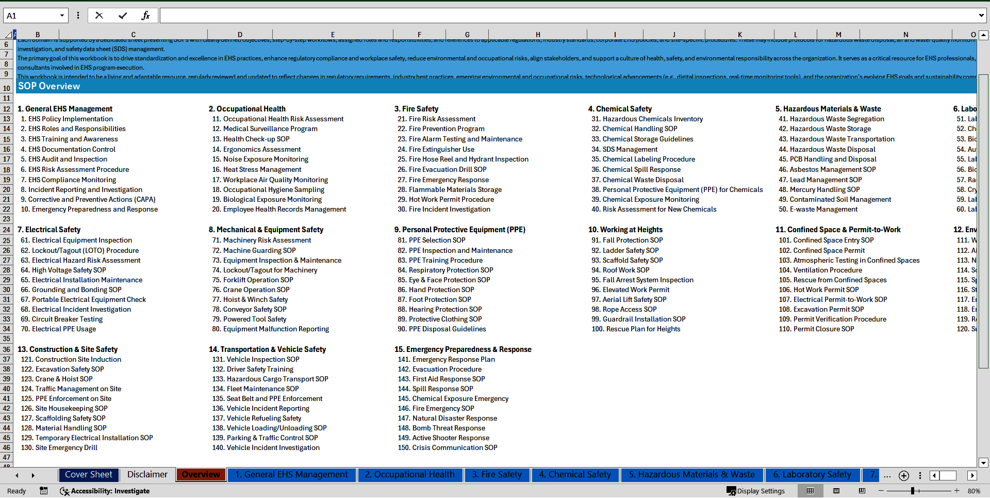Confirm entry with the checkmark icon
Image resolution: width=990 pixels, height=498 pixels.
pos(123,15)
